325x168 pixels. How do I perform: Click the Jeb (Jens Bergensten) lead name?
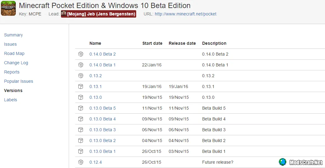click(101, 14)
